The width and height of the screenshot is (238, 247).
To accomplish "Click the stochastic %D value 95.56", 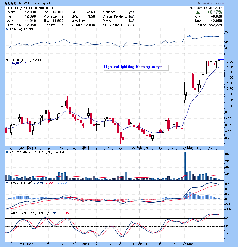I will click(69, 213).
